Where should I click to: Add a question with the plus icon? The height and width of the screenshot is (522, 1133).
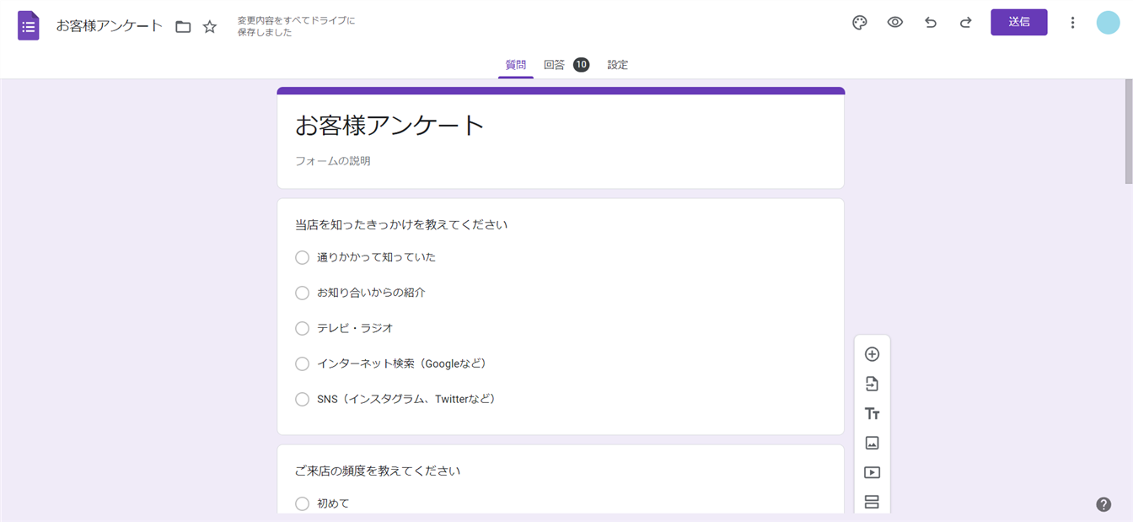click(x=872, y=354)
